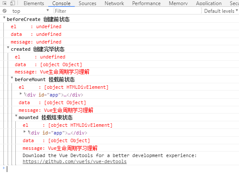
Task: Collapse the beforeCreate log group
Action: 4,18
